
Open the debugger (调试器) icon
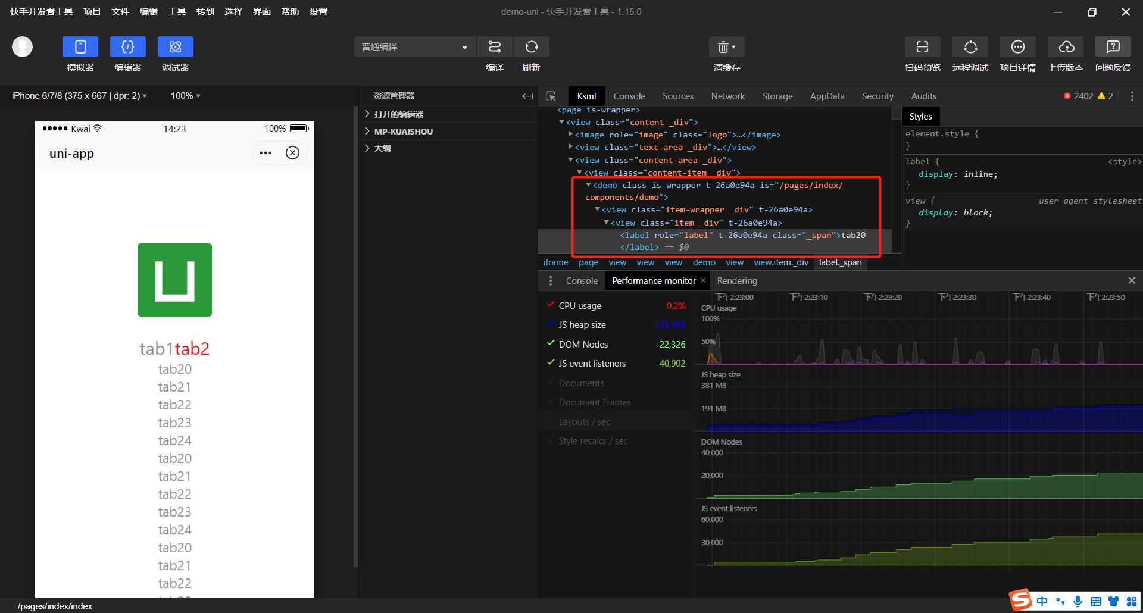pyautogui.click(x=176, y=47)
